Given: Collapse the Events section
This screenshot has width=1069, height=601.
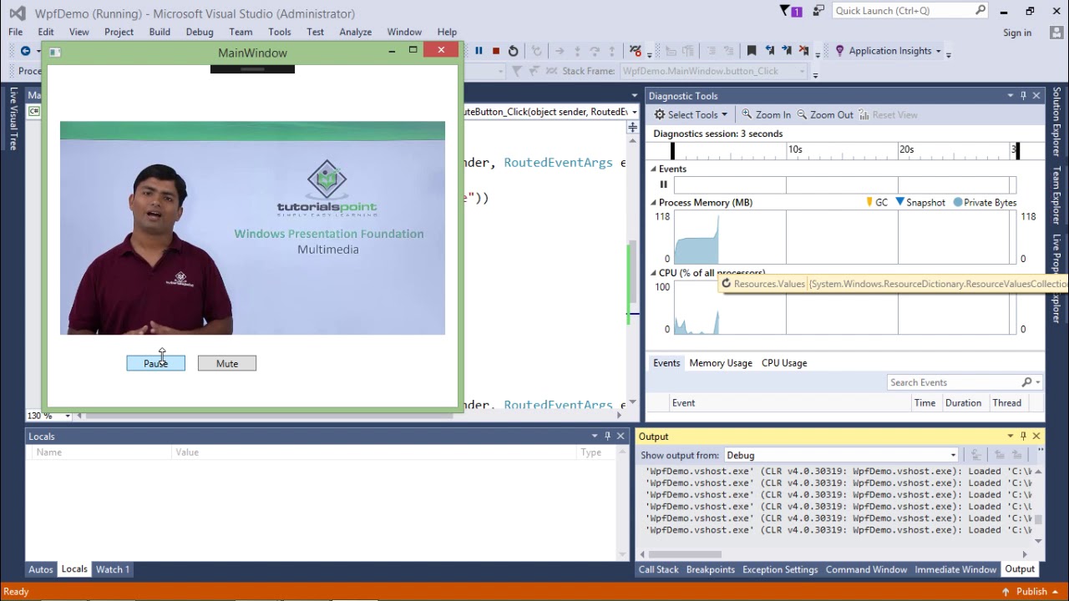Looking at the screenshot, I should click(654, 169).
